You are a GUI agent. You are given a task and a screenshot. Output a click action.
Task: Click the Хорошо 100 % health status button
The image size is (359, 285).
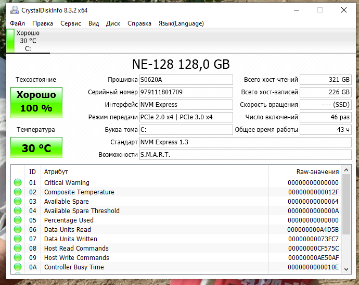click(x=36, y=102)
